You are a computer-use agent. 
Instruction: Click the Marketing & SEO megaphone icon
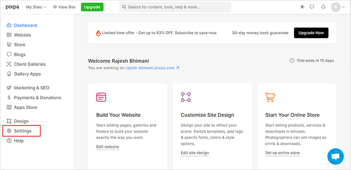point(9,88)
